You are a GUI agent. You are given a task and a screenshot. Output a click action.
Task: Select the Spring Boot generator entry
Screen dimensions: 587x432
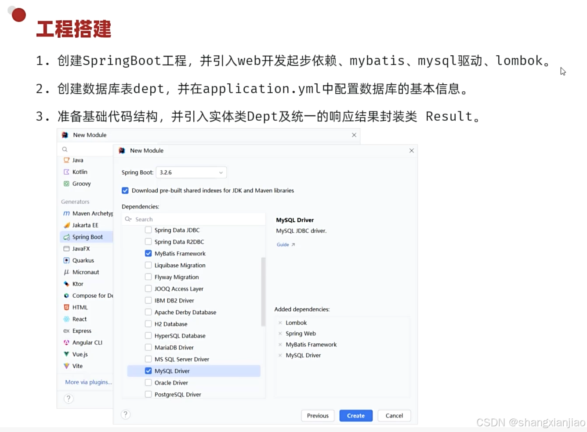[x=86, y=237]
